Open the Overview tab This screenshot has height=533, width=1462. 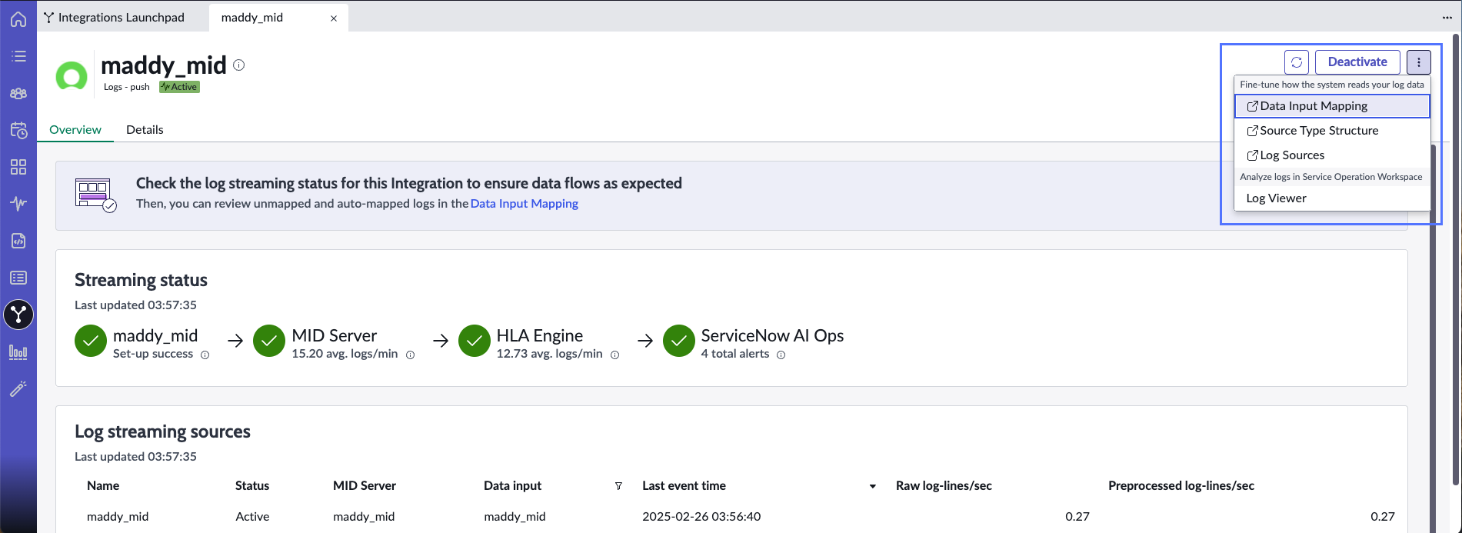[75, 129]
